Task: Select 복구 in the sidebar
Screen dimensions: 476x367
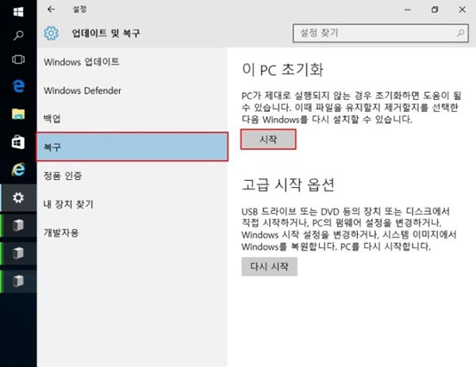Action: [132, 147]
